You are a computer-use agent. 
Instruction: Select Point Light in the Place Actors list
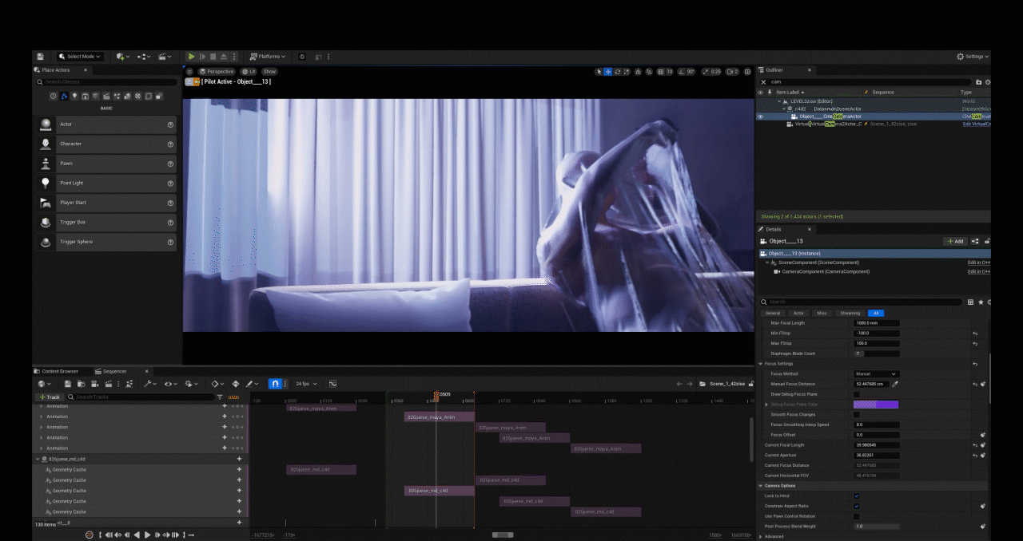point(105,183)
